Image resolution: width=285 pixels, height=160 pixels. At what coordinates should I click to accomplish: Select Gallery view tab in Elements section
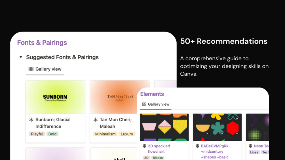tap(156, 104)
